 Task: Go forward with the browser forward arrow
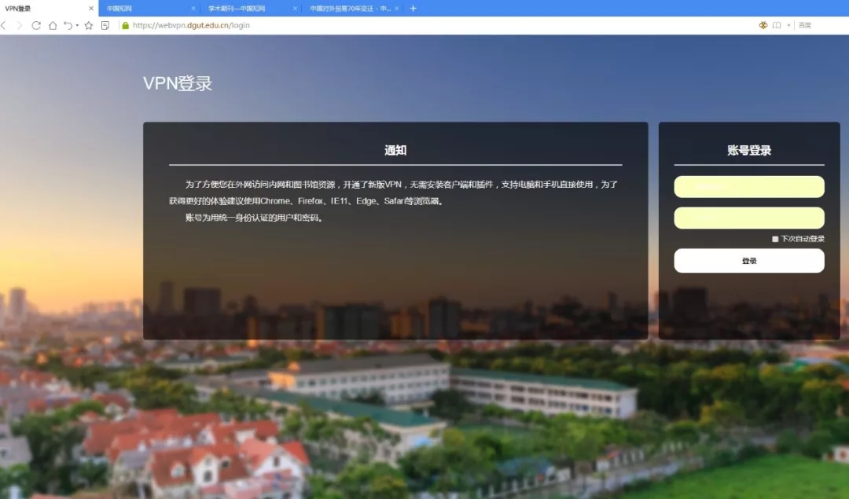tap(20, 25)
